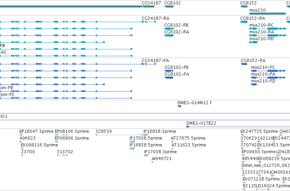Click the 82115 EST label
The image size is (290, 191).
point(249,186)
